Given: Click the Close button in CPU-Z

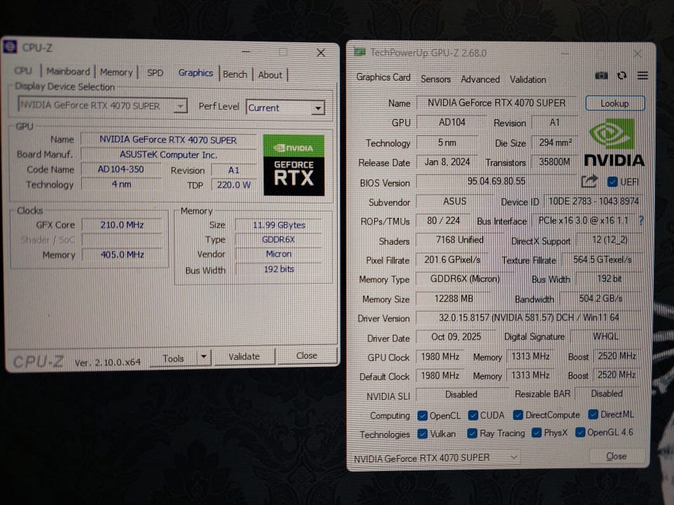Looking at the screenshot, I should point(307,356).
